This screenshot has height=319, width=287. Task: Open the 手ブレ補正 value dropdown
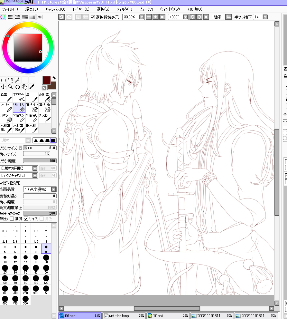[265, 17]
